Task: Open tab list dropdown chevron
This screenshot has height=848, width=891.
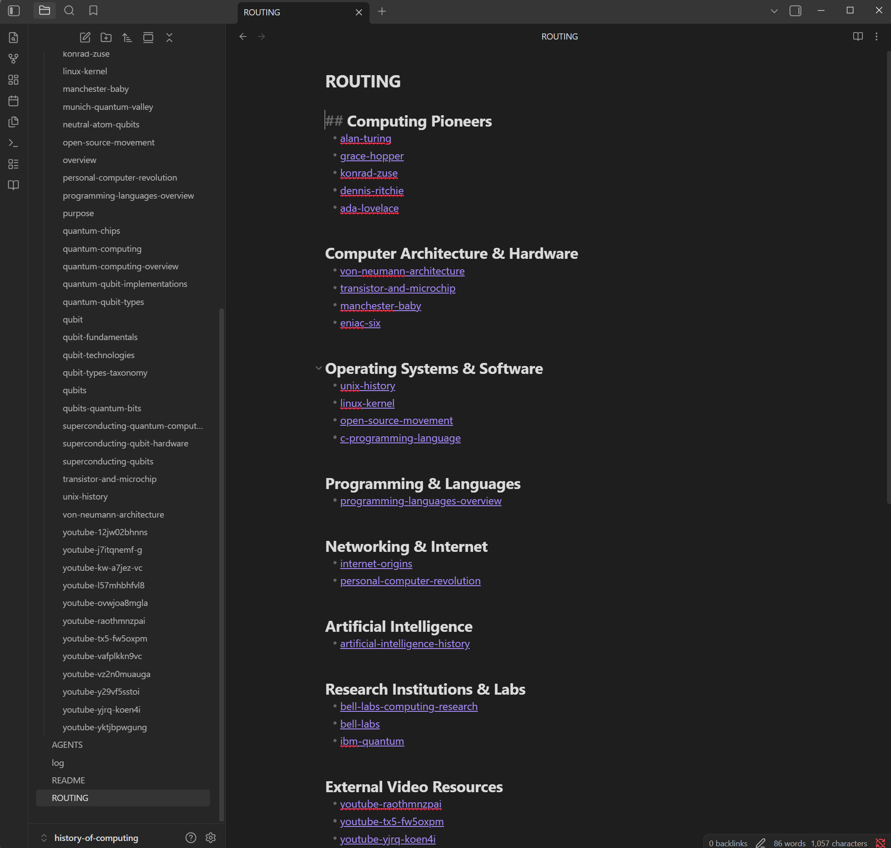Action: point(775,11)
